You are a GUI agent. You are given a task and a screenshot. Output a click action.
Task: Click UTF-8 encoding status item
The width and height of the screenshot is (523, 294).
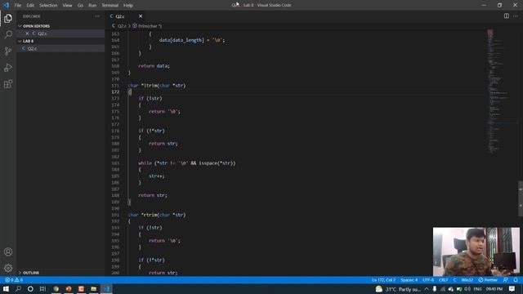tap(428, 280)
